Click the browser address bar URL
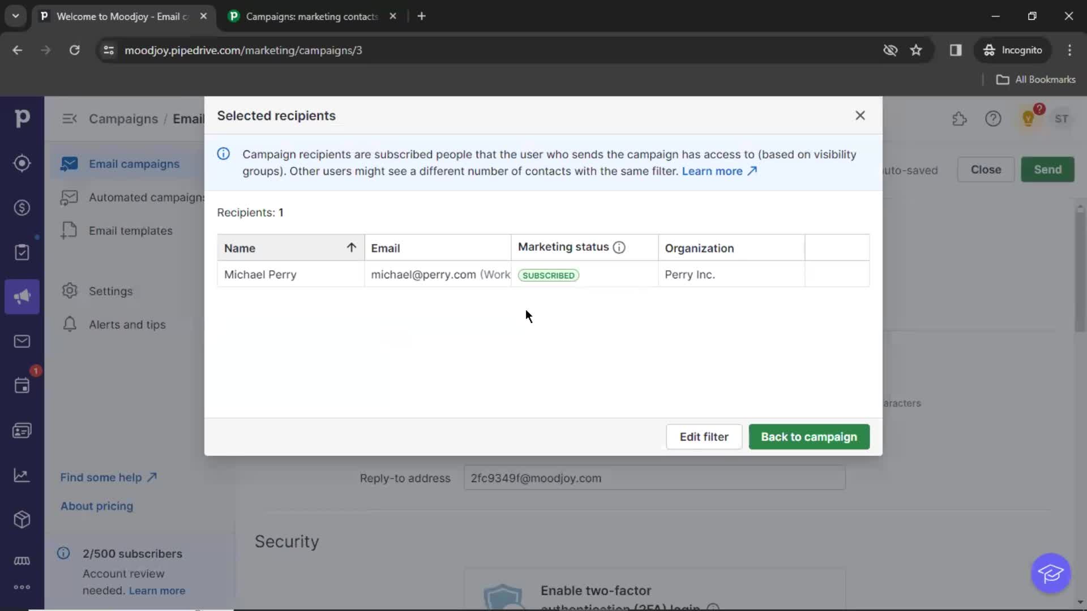 click(x=243, y=50)
